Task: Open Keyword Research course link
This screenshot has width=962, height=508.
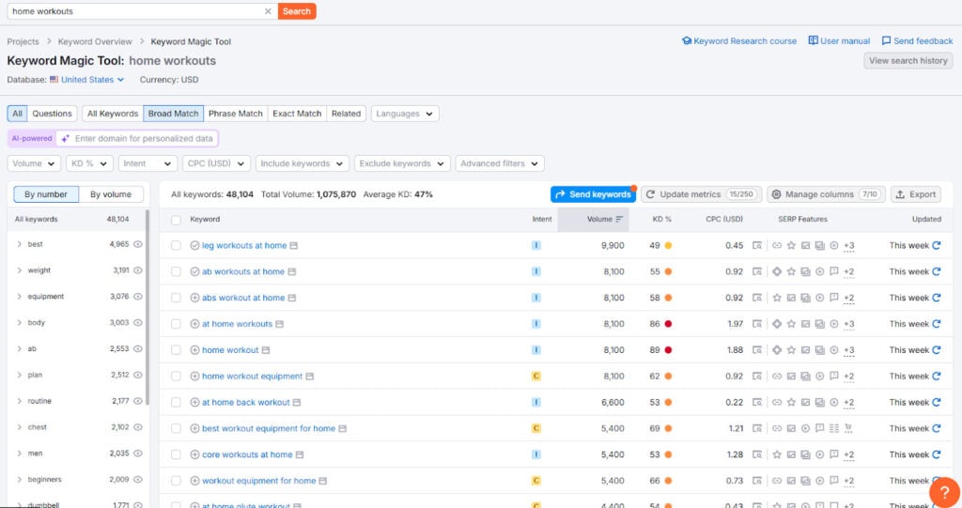Action: tap(739, 41)
